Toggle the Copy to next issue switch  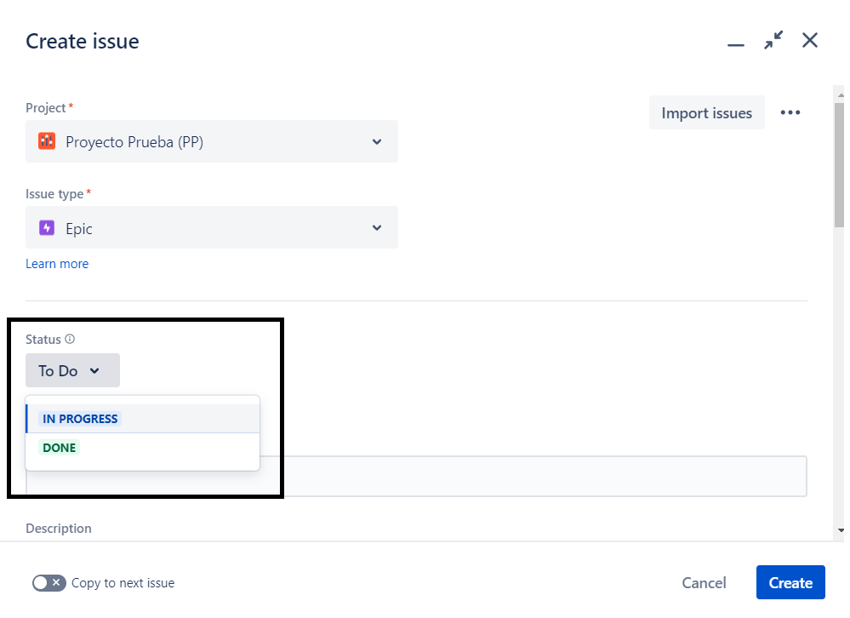[x=48, y=583]
